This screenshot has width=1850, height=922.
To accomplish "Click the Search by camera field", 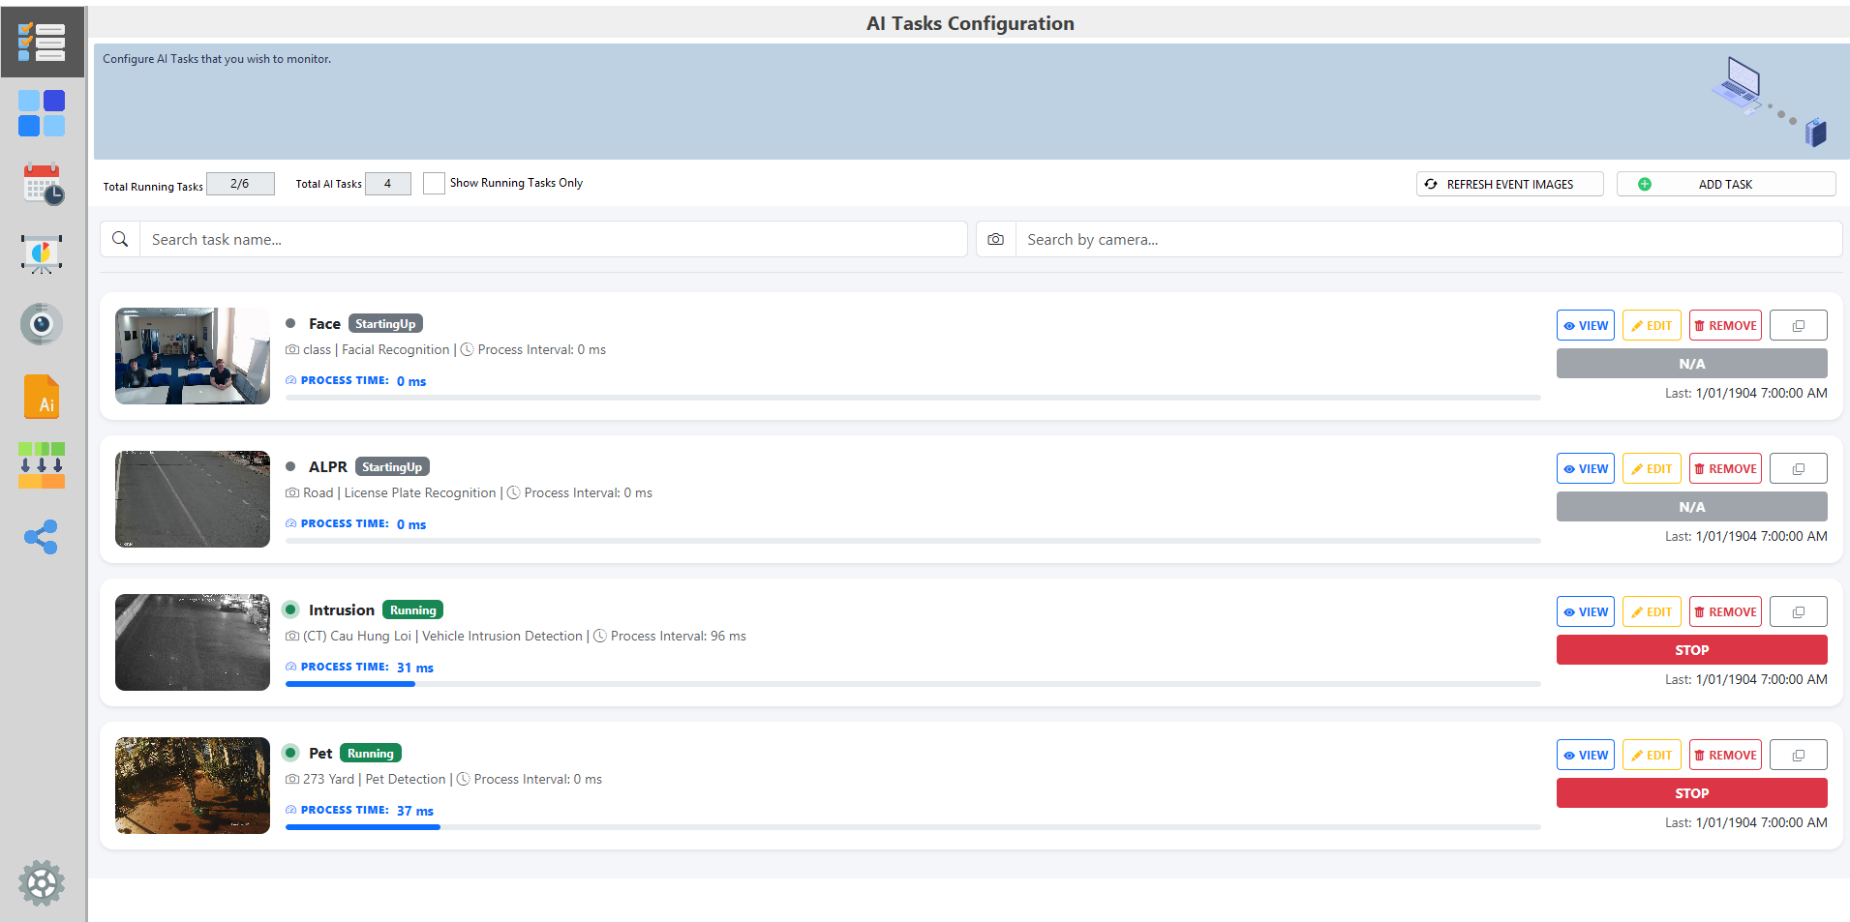I will coord(1428,240).
